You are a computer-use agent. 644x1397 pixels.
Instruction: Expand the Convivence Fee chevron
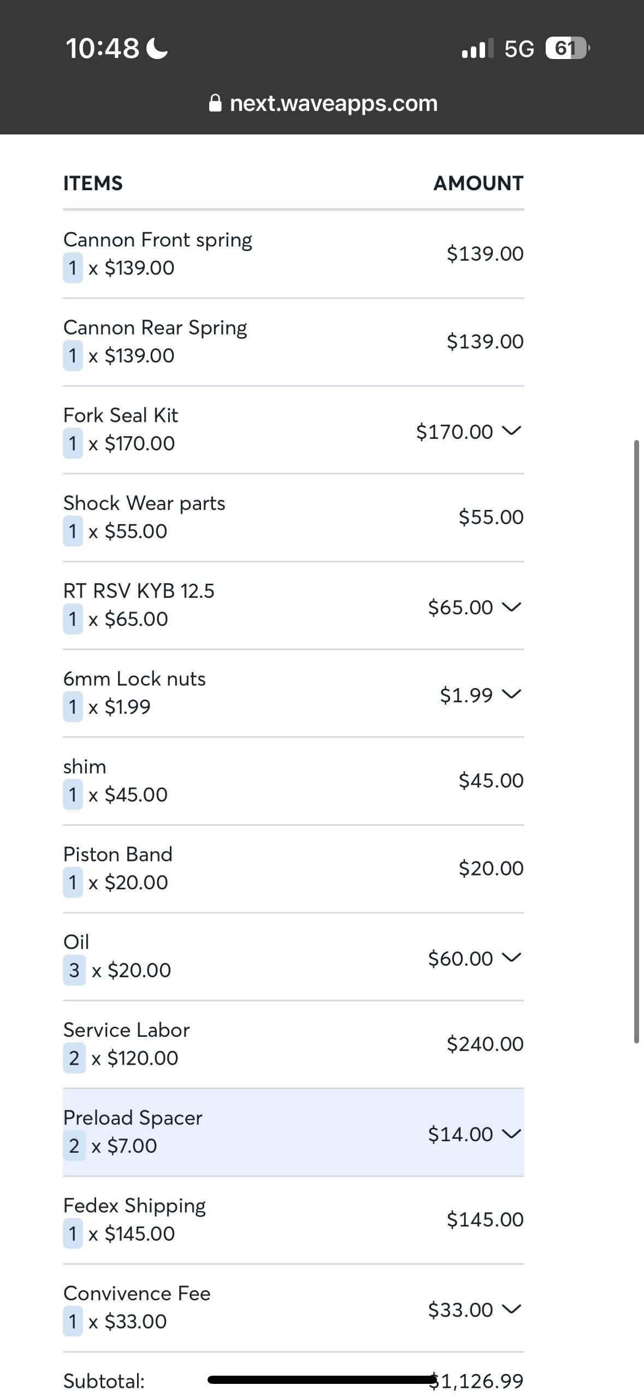(511, 1309)
